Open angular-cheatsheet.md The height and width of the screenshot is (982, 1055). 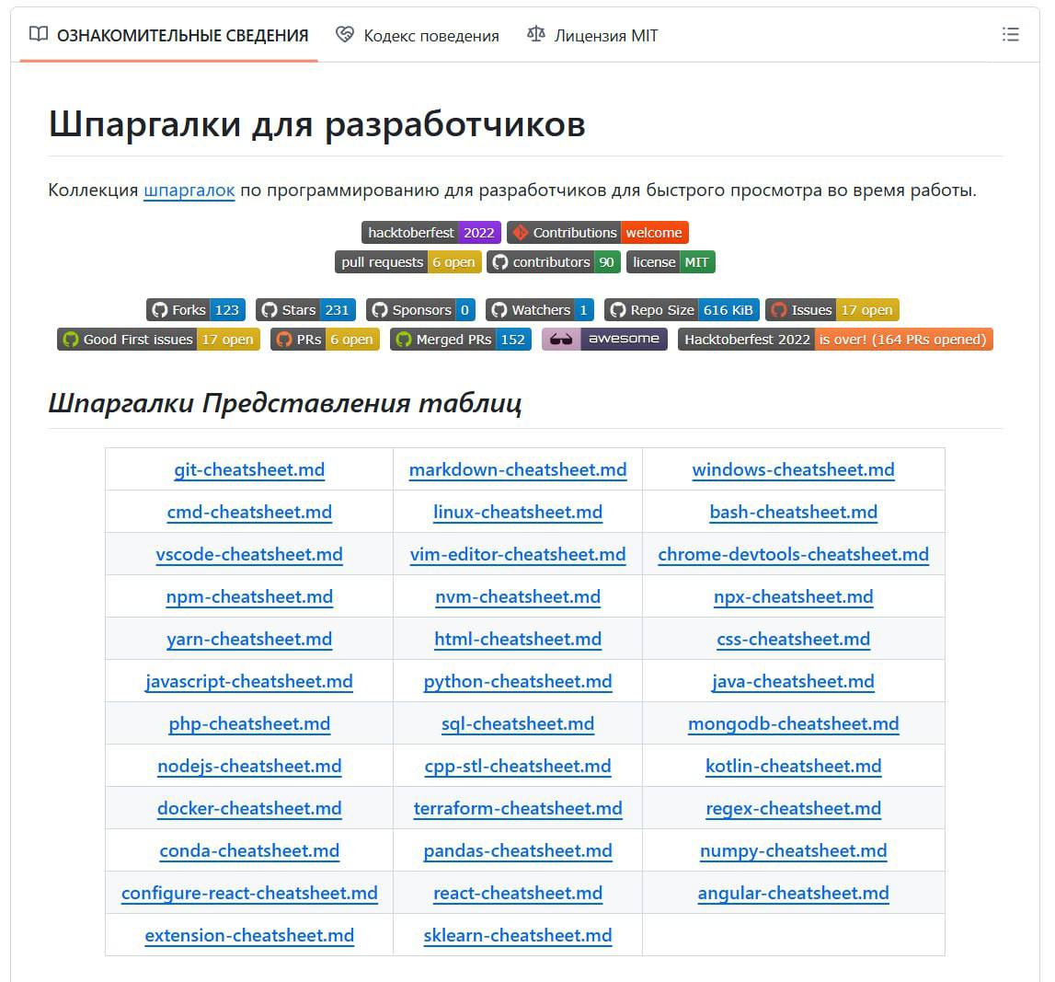[x=793, y=894]
